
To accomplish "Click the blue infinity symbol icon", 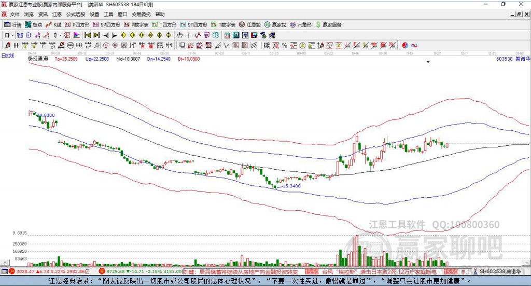I will (x=414, y=45).
